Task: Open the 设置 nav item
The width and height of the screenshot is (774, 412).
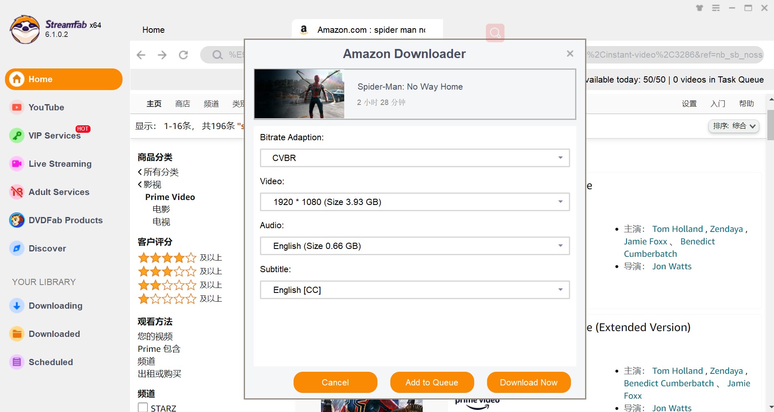Action: [689, 104]
